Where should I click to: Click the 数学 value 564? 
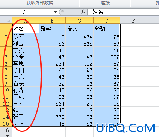52,103
